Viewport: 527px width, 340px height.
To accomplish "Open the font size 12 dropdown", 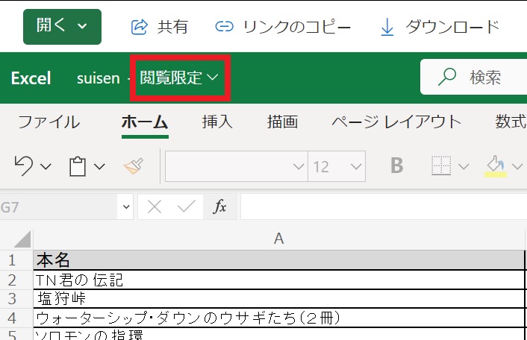I will coord(337,166).
